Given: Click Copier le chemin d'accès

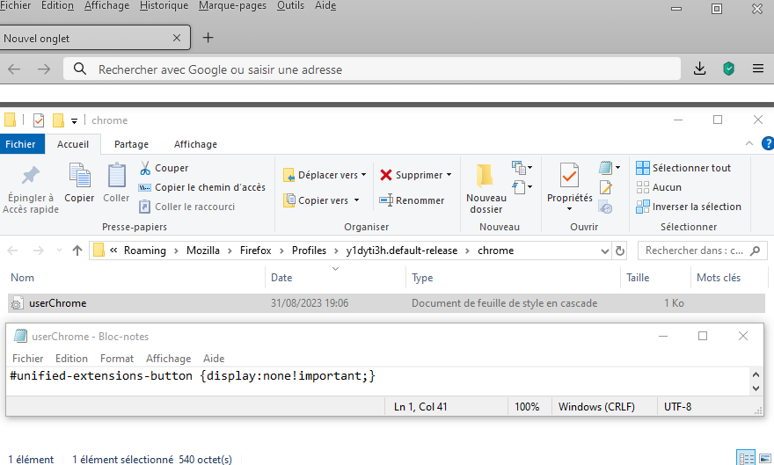Looking at the screenshot, I should (x=202, y=187).
